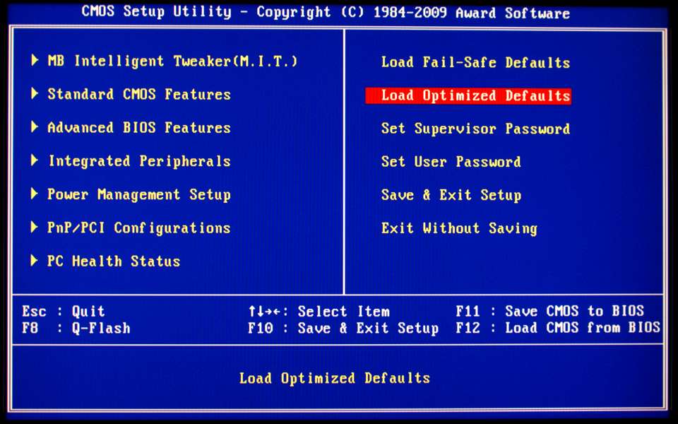Select Load Fail-Safe Defaults

pos(475,62)
